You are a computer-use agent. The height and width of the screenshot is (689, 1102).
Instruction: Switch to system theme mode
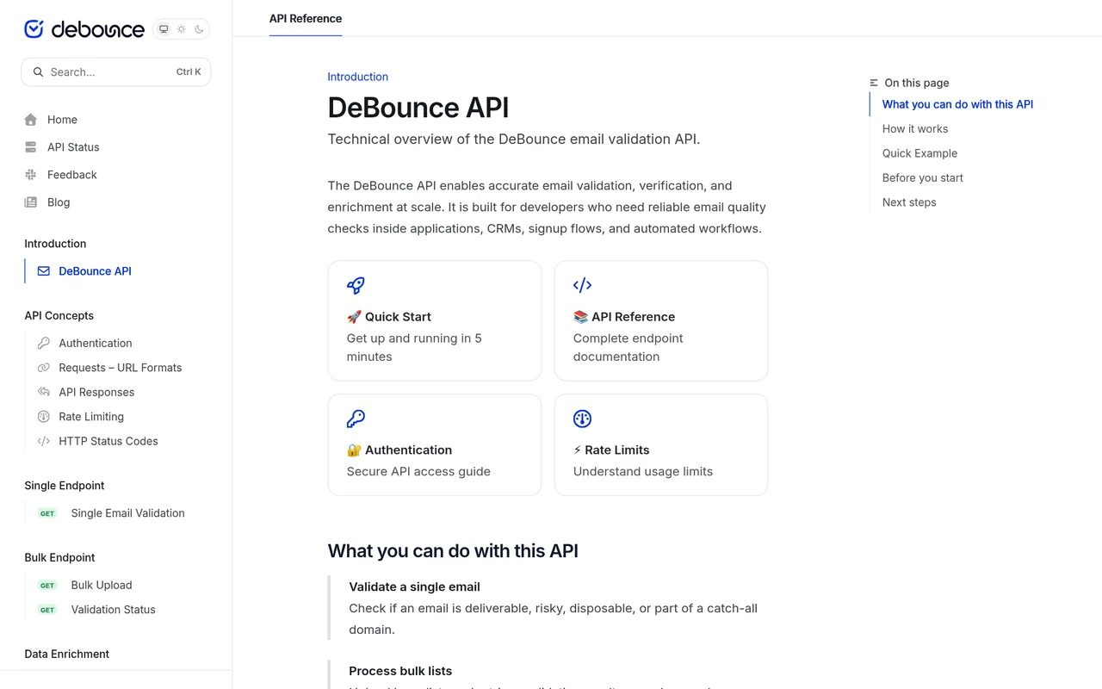164,29
